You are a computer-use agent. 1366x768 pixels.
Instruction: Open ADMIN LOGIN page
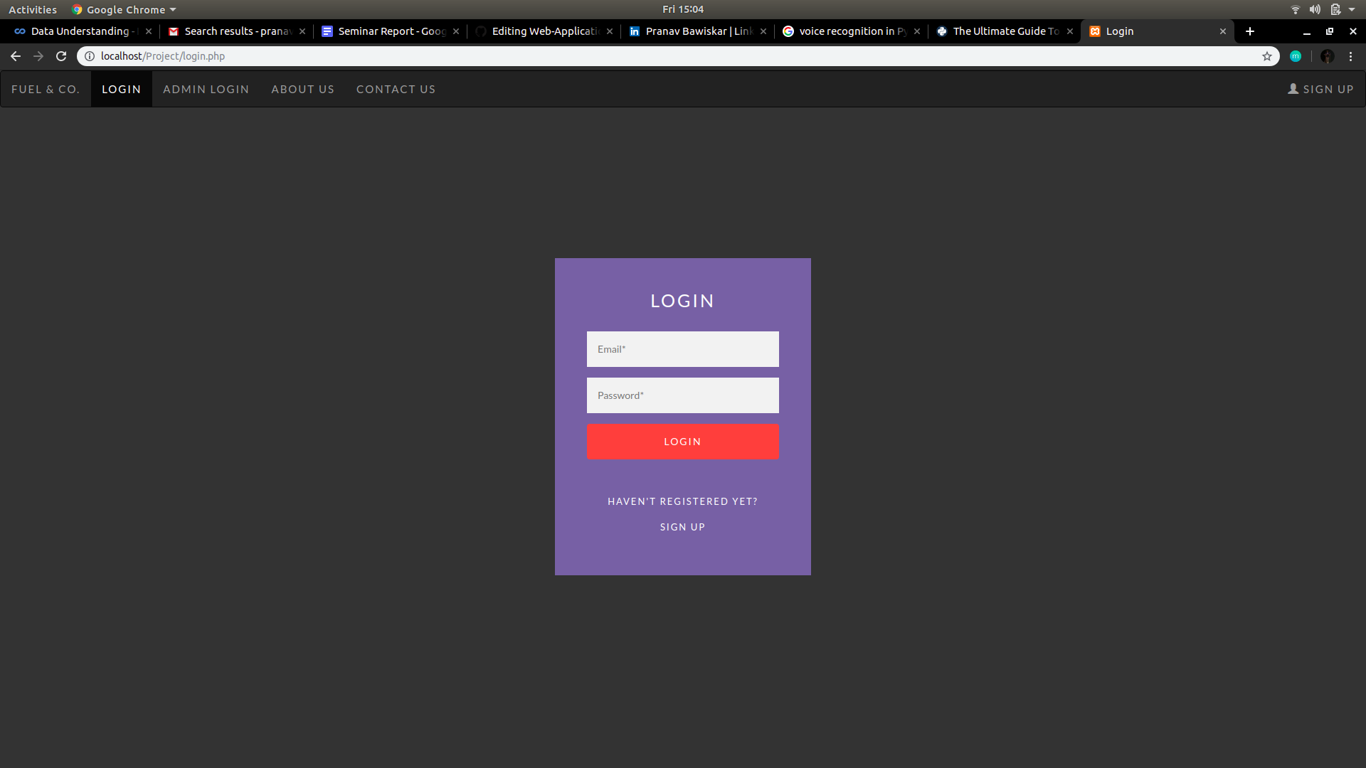click(206, 90)
